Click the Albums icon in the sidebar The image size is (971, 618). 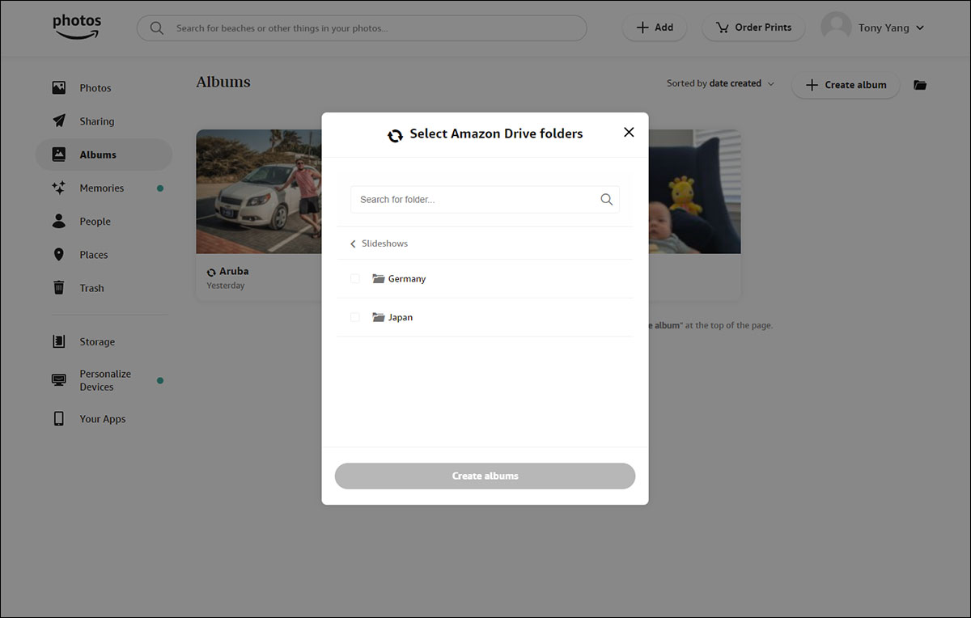pos(59,154)
